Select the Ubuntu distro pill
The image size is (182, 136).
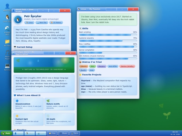84,66
